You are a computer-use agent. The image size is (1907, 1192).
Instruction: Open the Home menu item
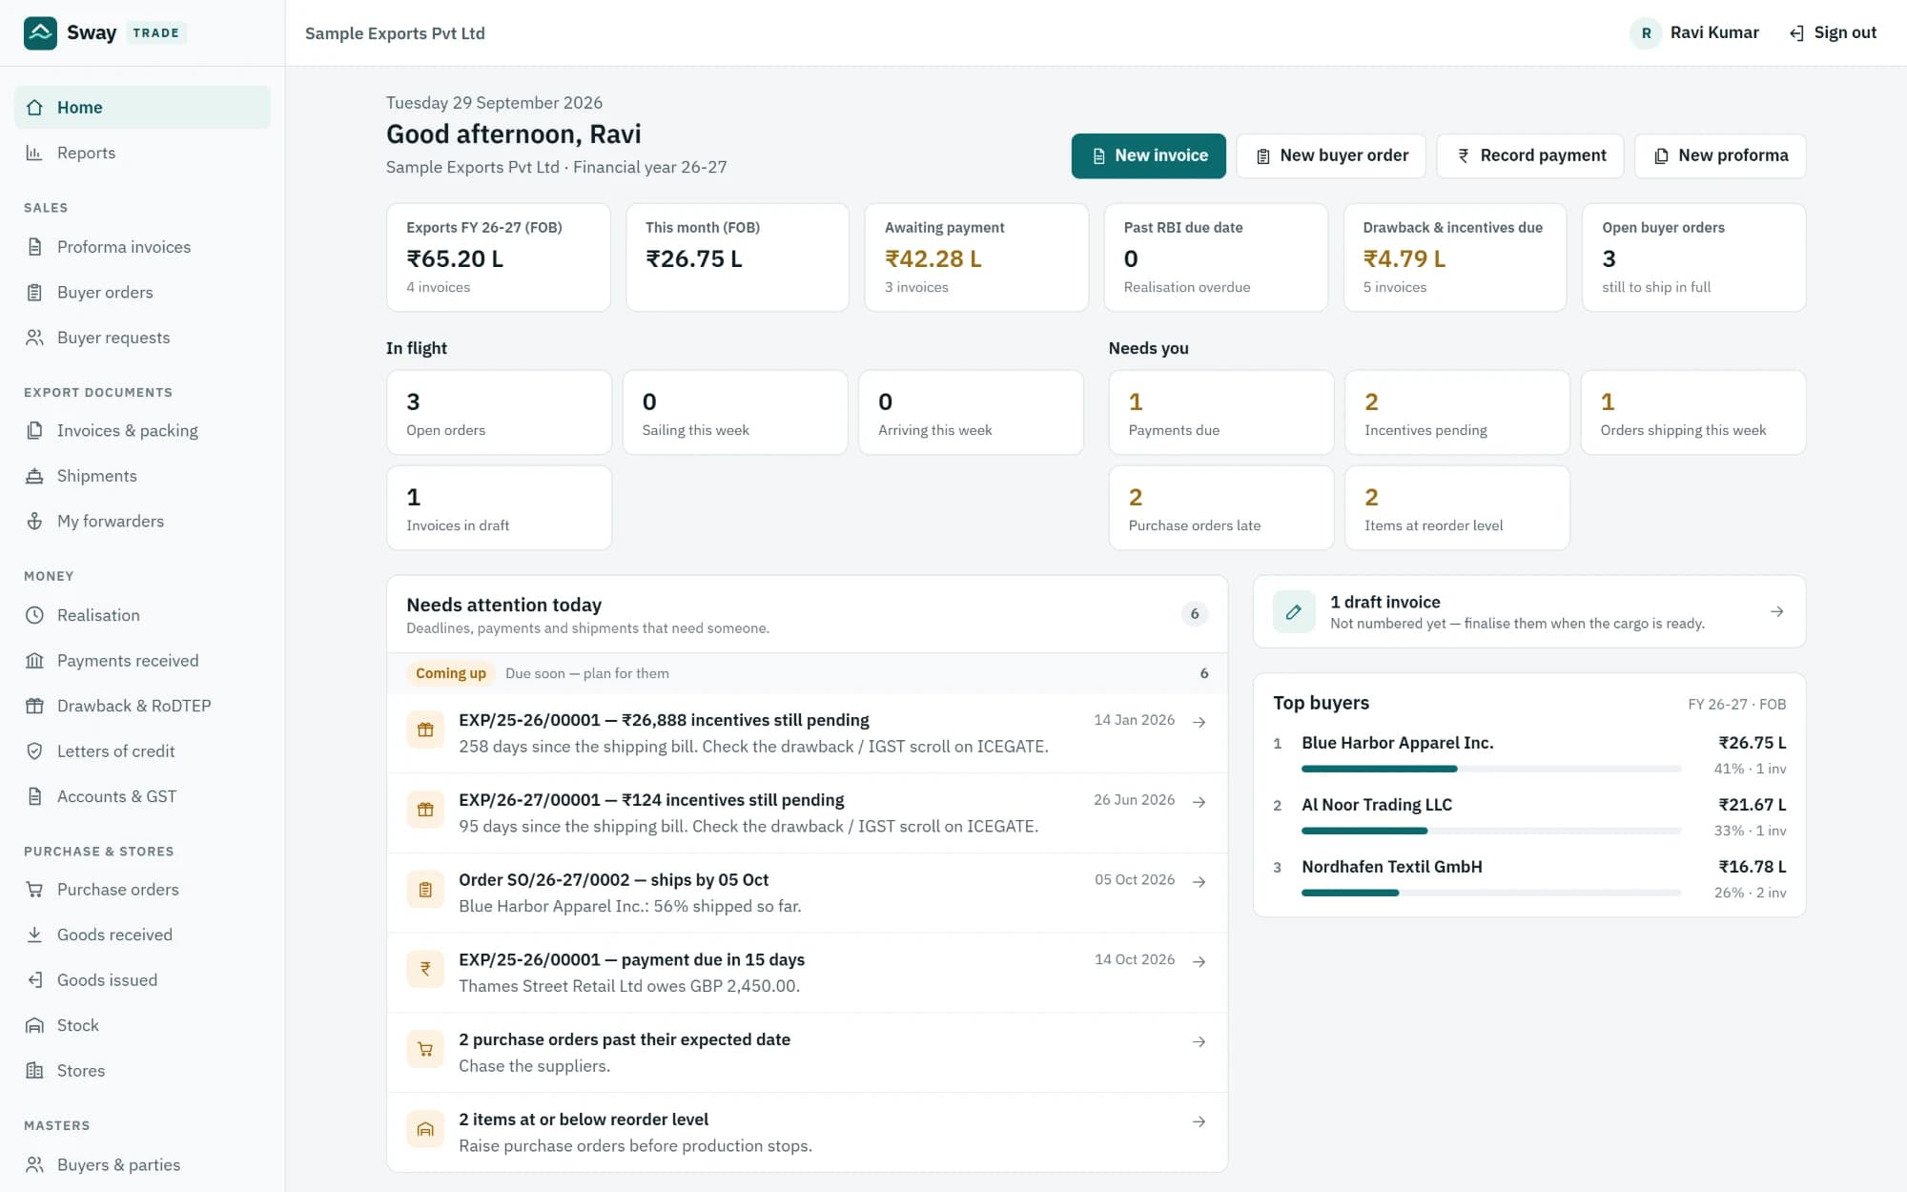tap(142, 108)
